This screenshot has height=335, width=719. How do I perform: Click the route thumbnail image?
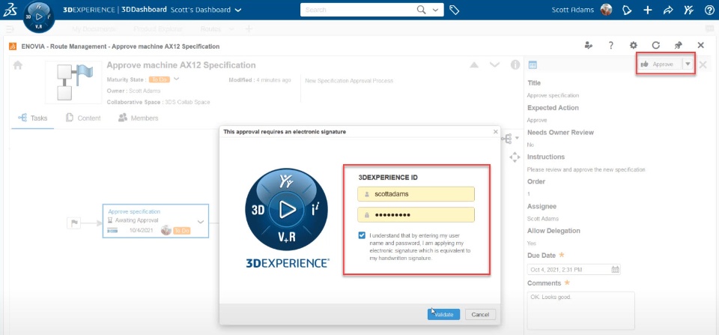74,82
